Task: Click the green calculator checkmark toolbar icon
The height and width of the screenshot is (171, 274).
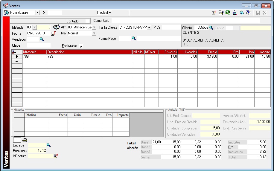Action: pyautogui.click(x=228, y=13)
